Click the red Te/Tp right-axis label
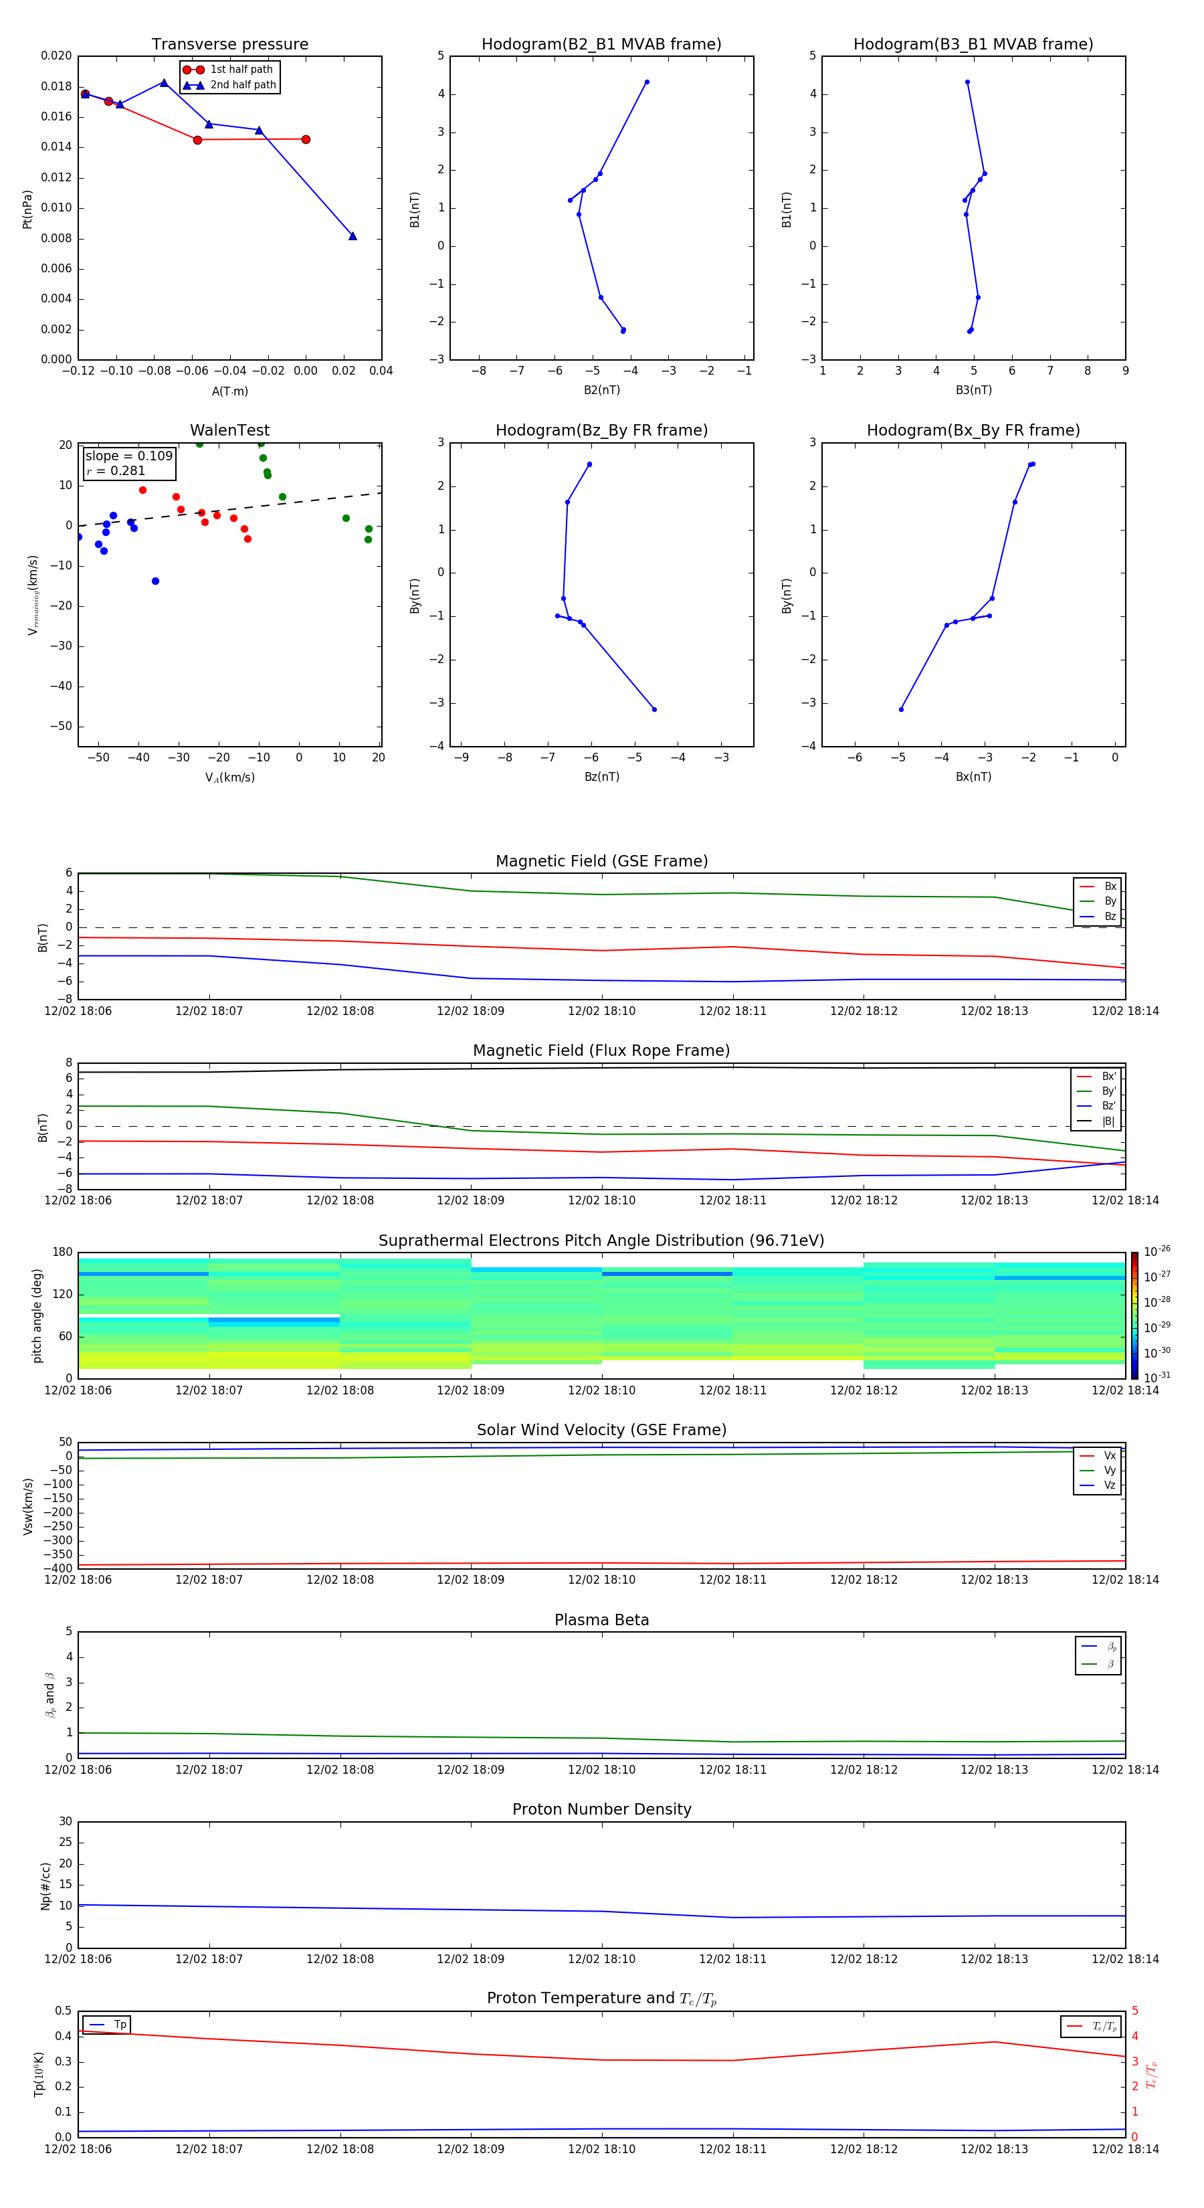 coord(1152,2075)
